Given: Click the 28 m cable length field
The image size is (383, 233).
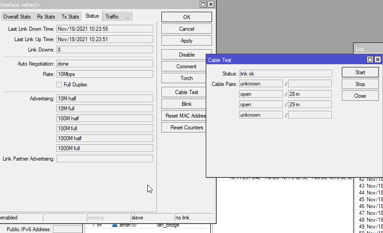Looking at the screenshot, I should [x=310, y=94].
